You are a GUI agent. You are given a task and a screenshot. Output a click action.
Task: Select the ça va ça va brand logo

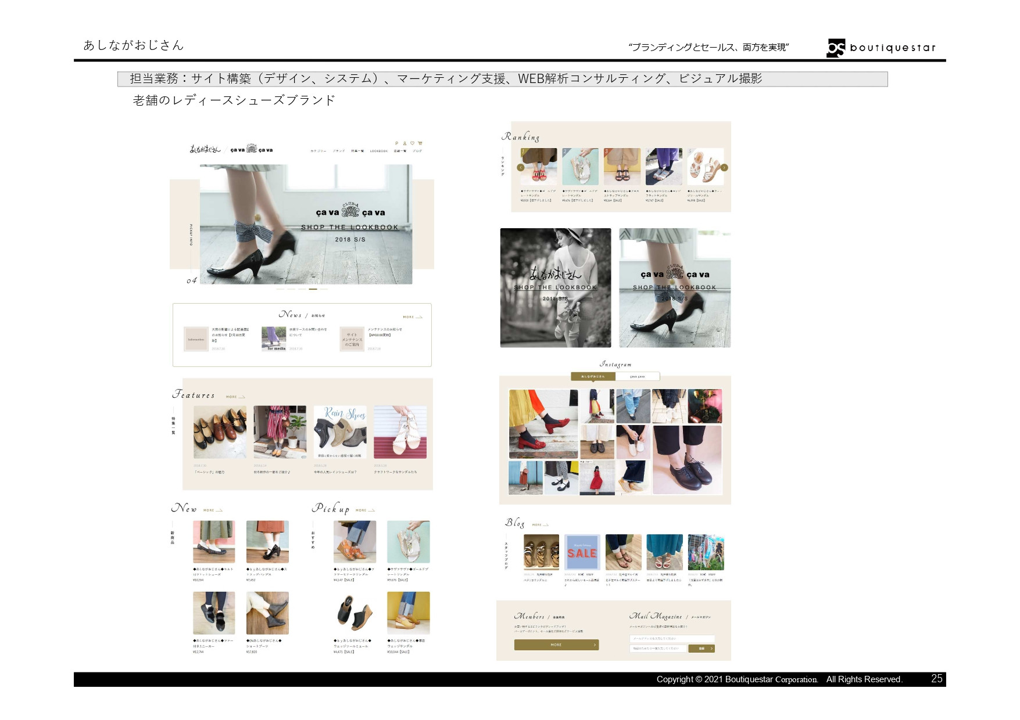coord(253,149)
